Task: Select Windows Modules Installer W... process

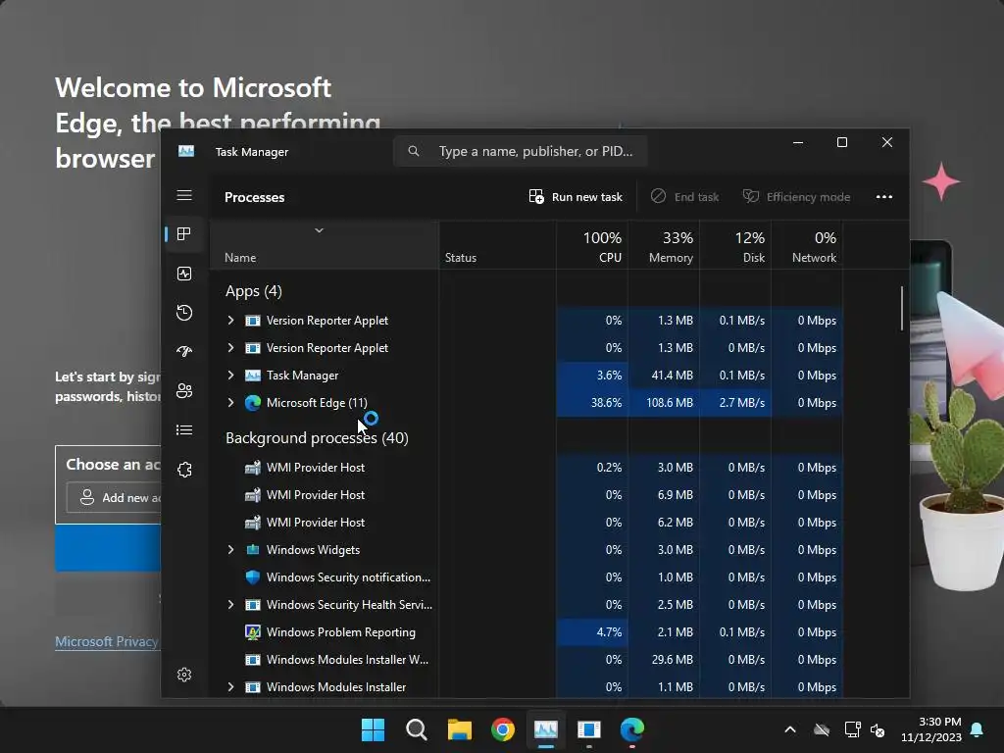Action: pyautogui.click(x=527, y=660)
